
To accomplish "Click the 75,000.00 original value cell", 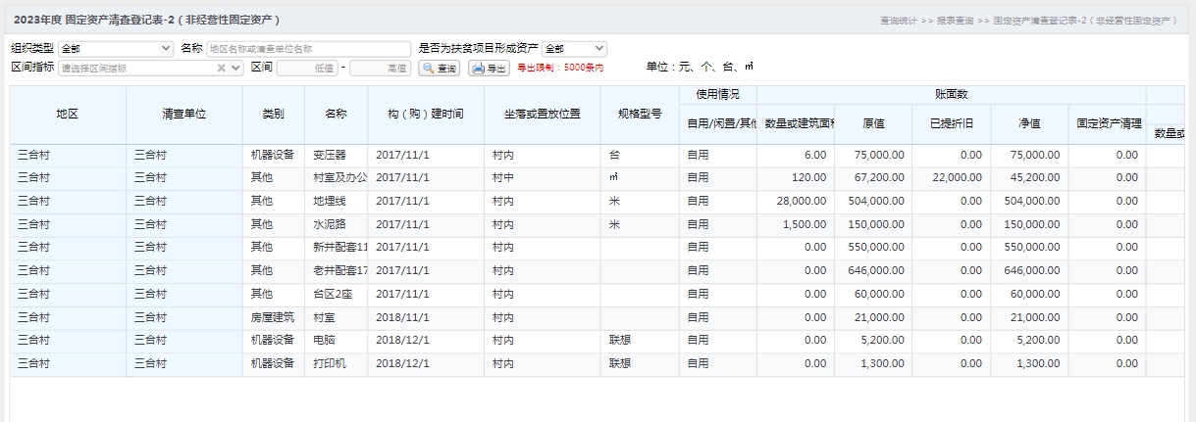I will (873, 155).
